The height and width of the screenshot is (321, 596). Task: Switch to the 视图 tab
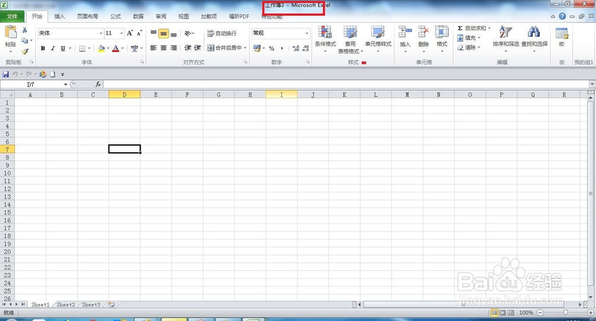tap(184, 16)
